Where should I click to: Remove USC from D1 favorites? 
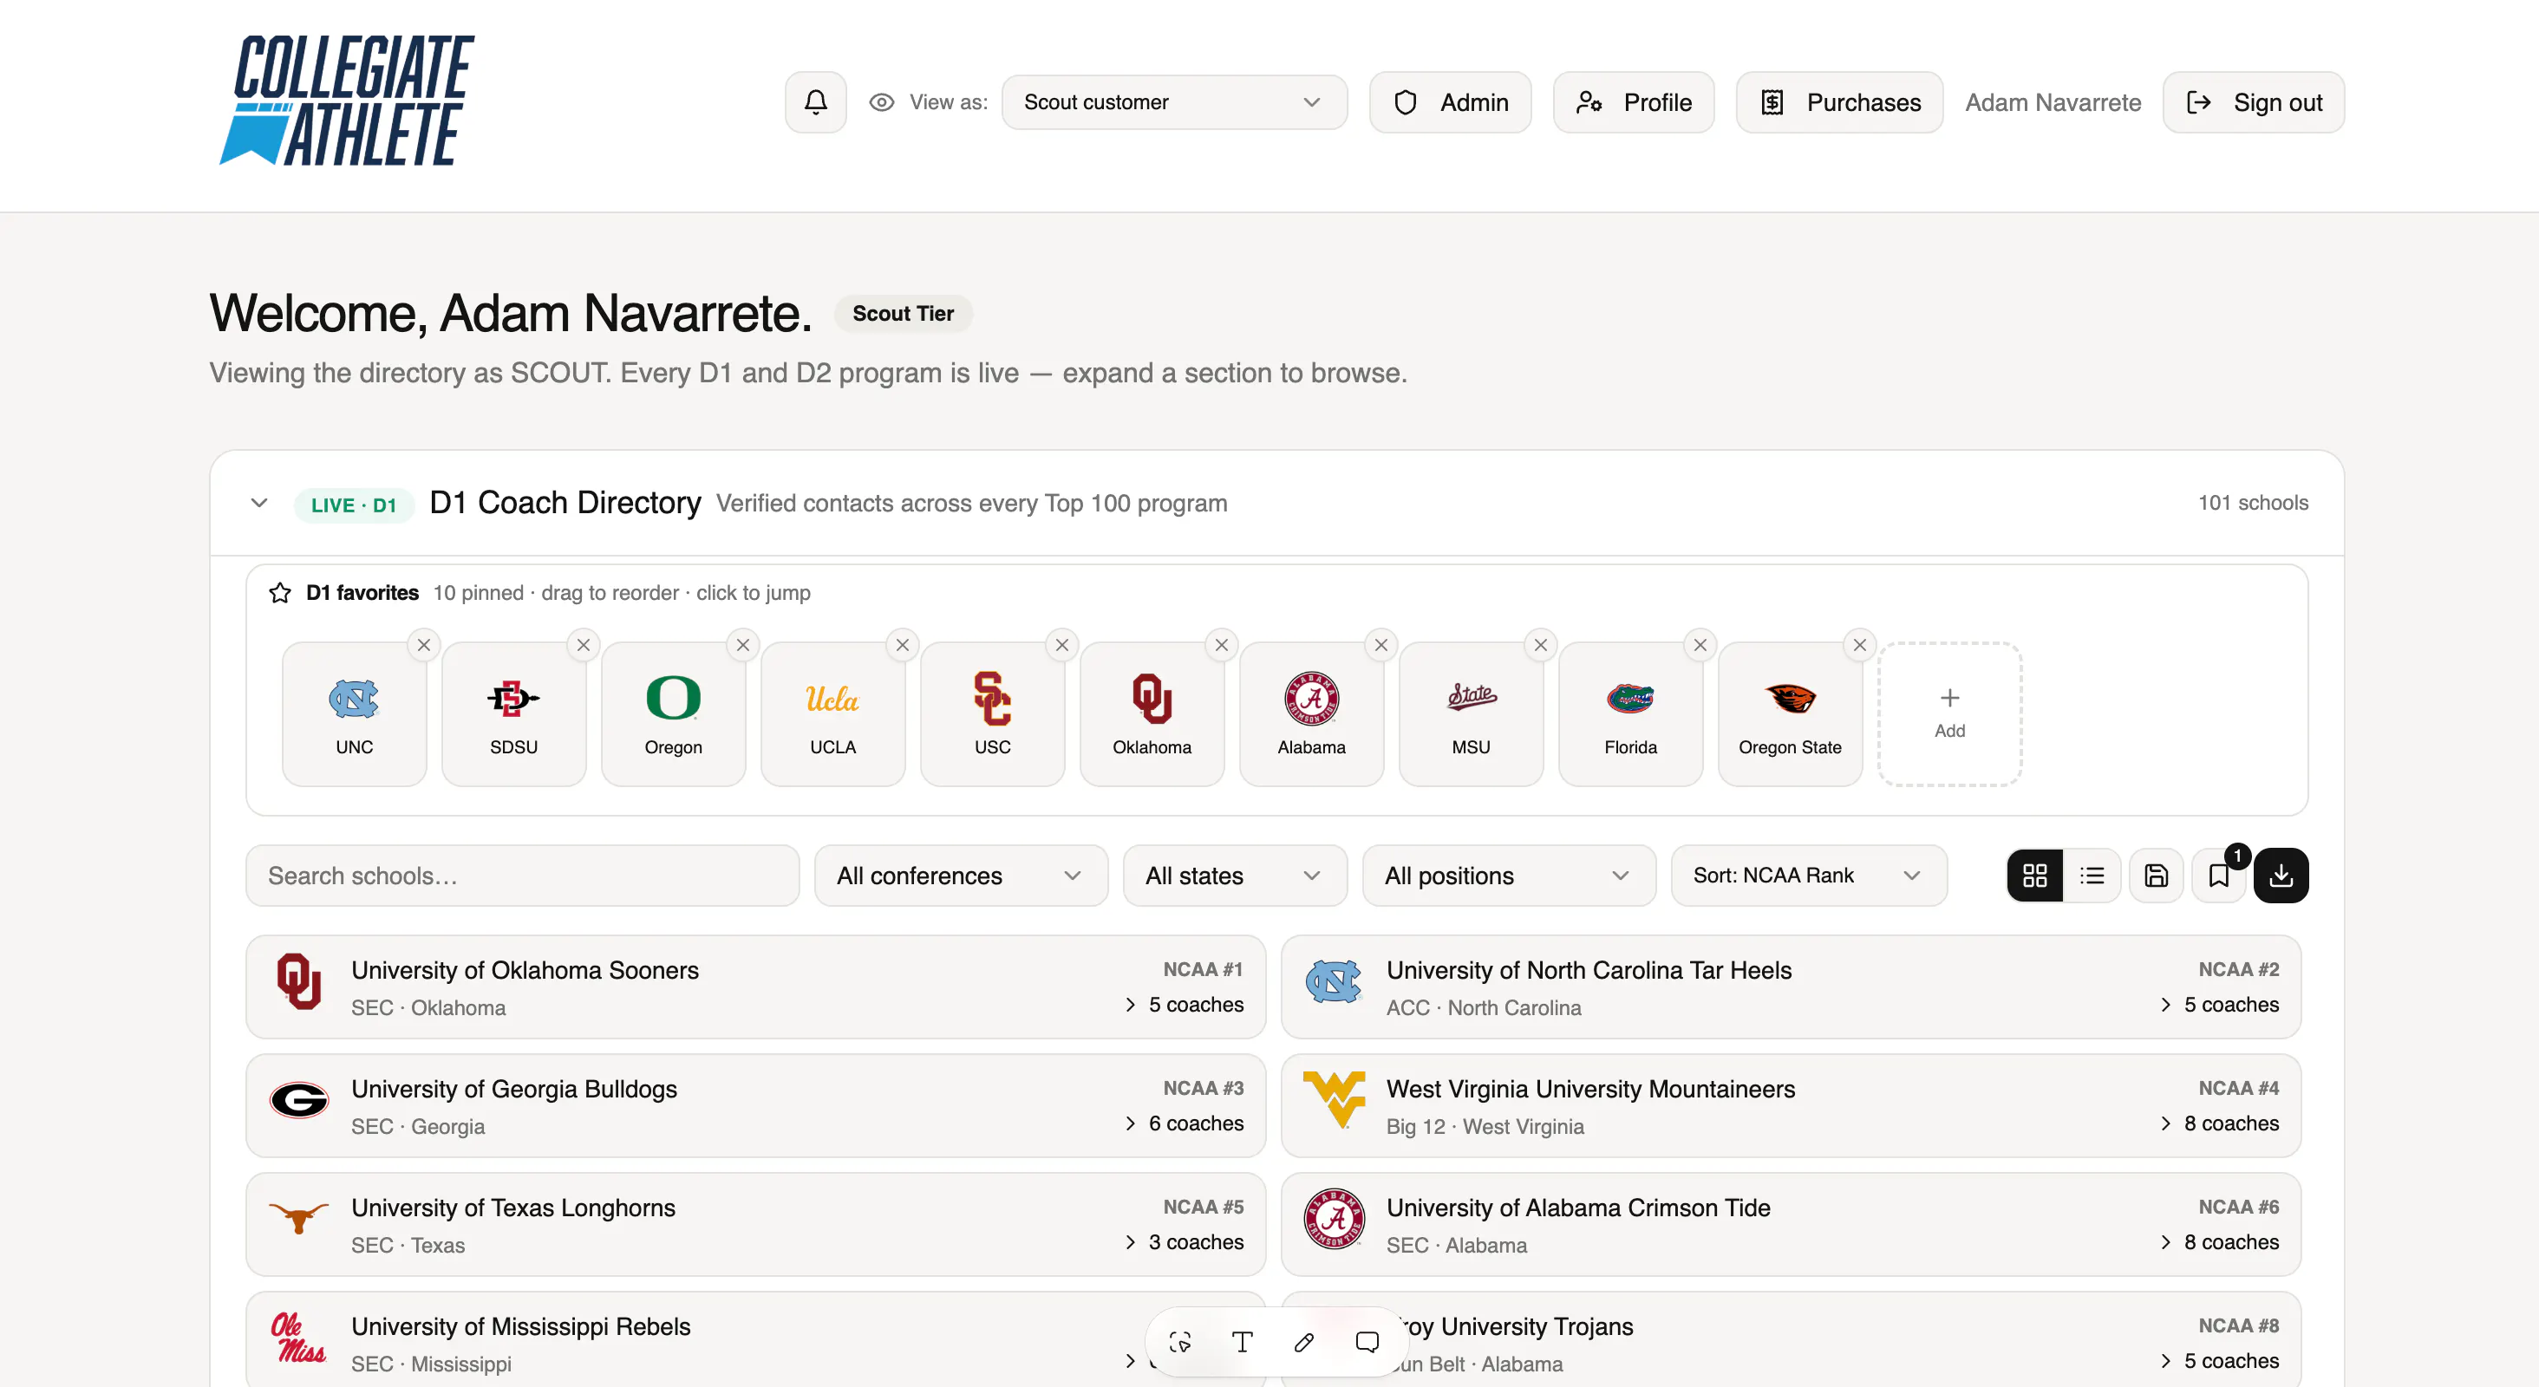pyautogui.click(x=1062, y=645)
